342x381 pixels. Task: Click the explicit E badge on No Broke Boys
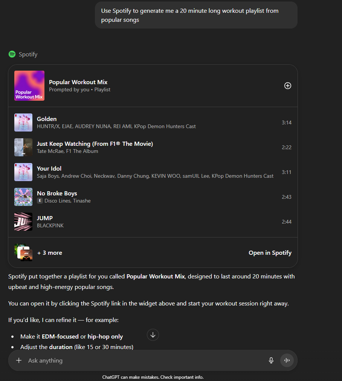(40, 201)
